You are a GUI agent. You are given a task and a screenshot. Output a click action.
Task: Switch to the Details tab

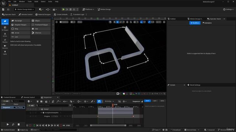point(171,85)
